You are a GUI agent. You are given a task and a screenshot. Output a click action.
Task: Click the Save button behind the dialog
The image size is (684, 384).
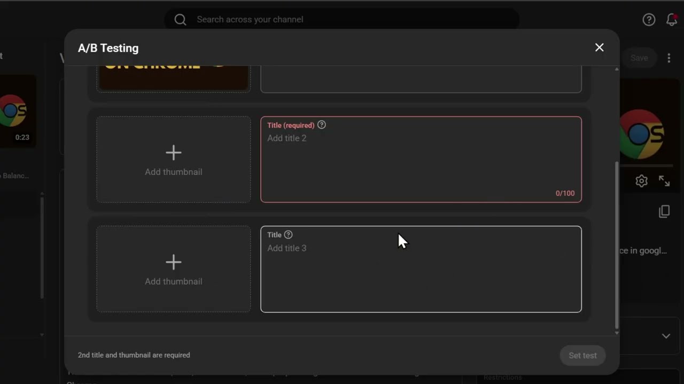click(x=639, y=58)
